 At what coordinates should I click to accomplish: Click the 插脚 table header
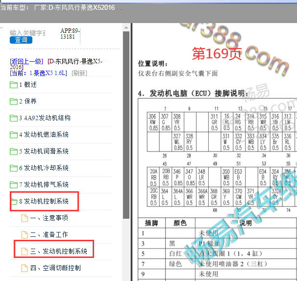[152, 223]
